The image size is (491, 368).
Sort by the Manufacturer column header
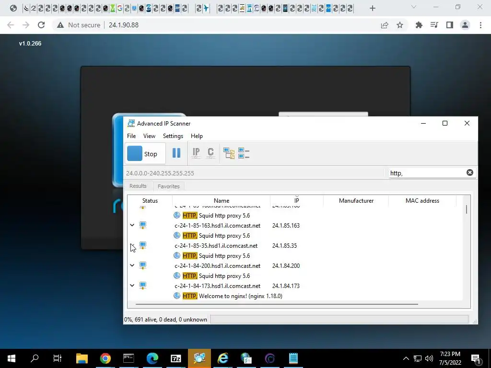point(356,201)
